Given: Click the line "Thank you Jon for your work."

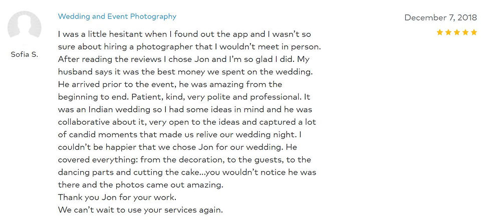Looking at the screenshot, I should coord(117,197).
